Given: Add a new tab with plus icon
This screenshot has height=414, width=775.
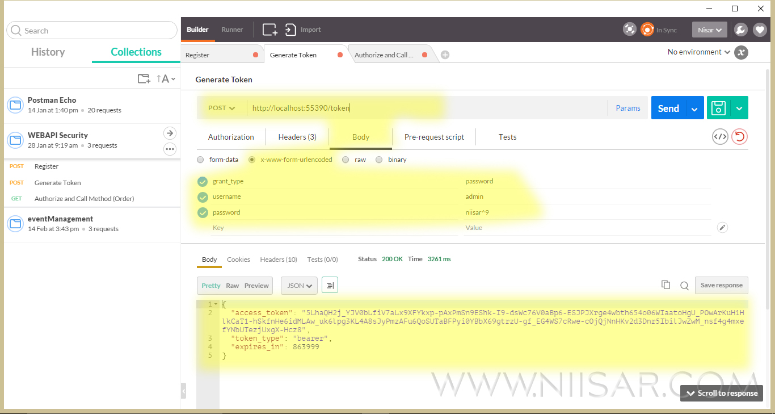Looking at the screenshot, I should coord(445,55).
